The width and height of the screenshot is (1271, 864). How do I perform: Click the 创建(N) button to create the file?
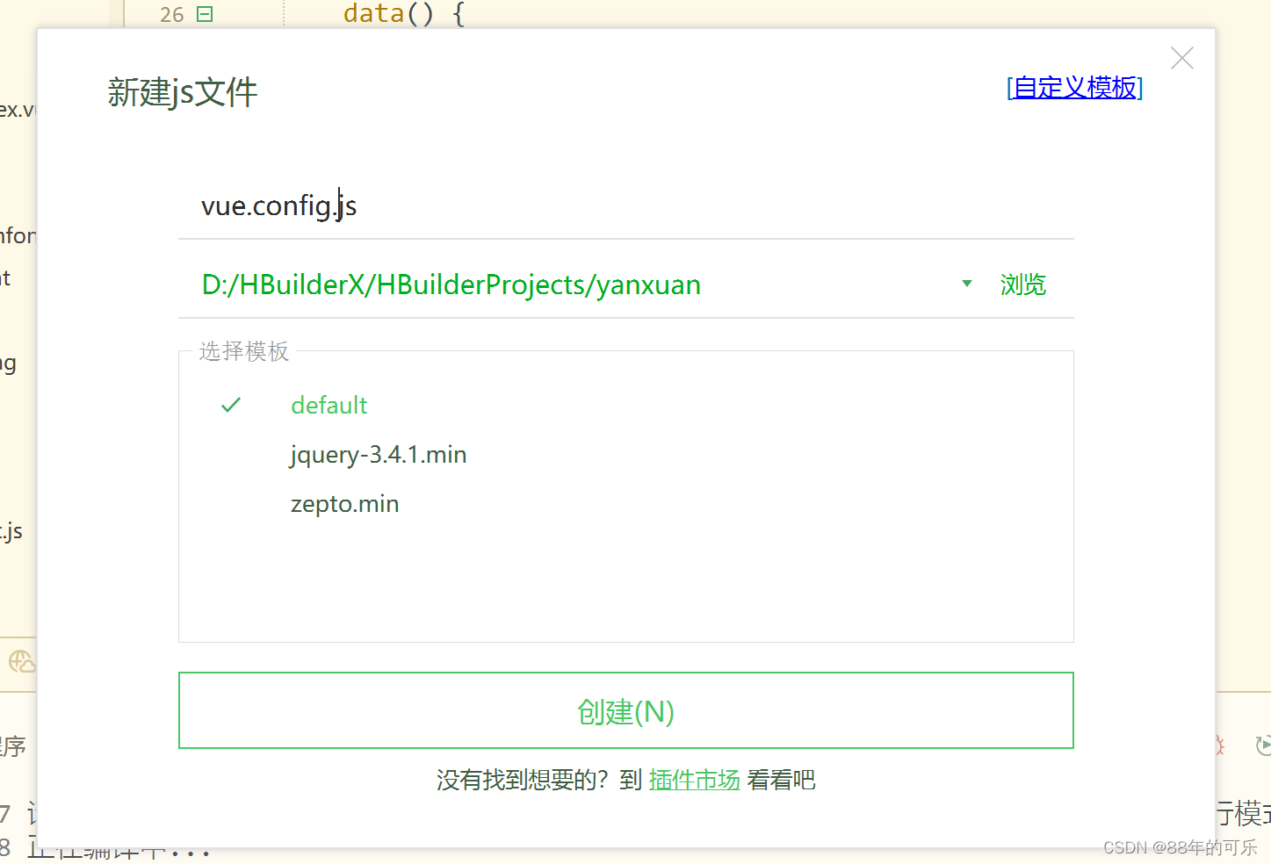click(x=625, y=711)
